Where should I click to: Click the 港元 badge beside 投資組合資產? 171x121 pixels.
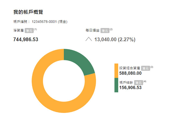[x=145, y=68]
